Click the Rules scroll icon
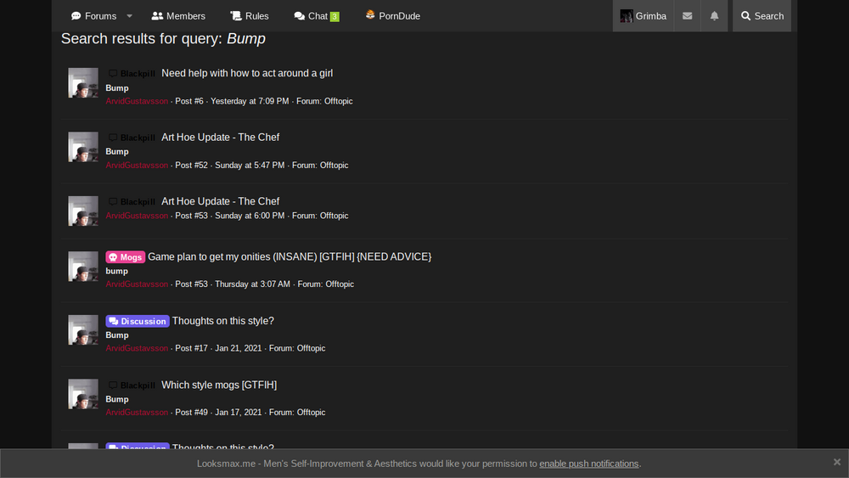Screen dimensions: 849x478 point(236,15)
